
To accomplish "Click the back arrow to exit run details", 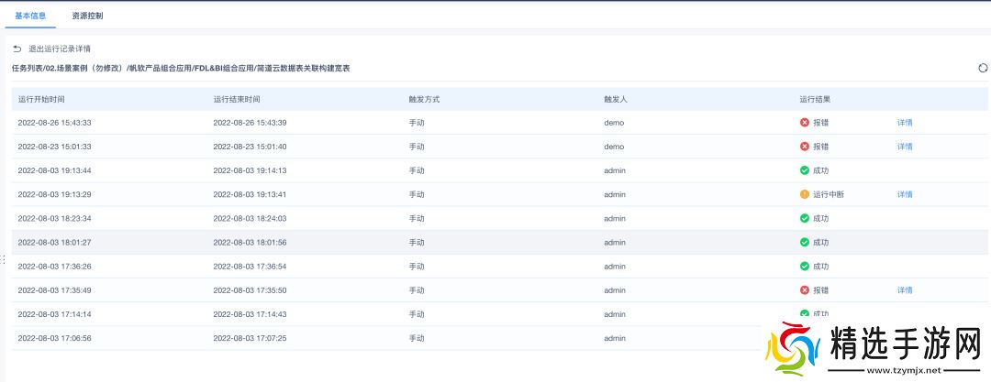I will point(17,49).
